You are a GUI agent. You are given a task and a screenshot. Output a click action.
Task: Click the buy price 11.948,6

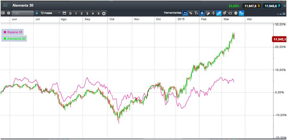(x=272, y=6)
